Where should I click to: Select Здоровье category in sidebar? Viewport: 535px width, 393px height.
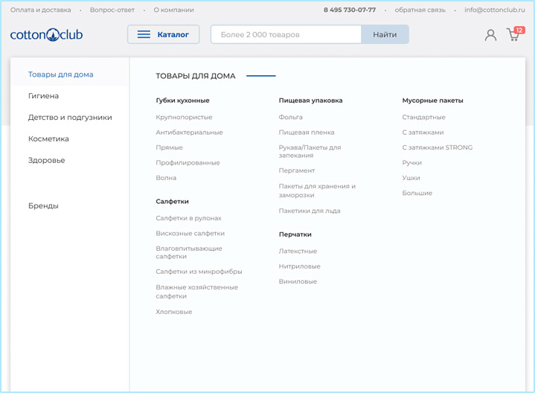[46, 161]
